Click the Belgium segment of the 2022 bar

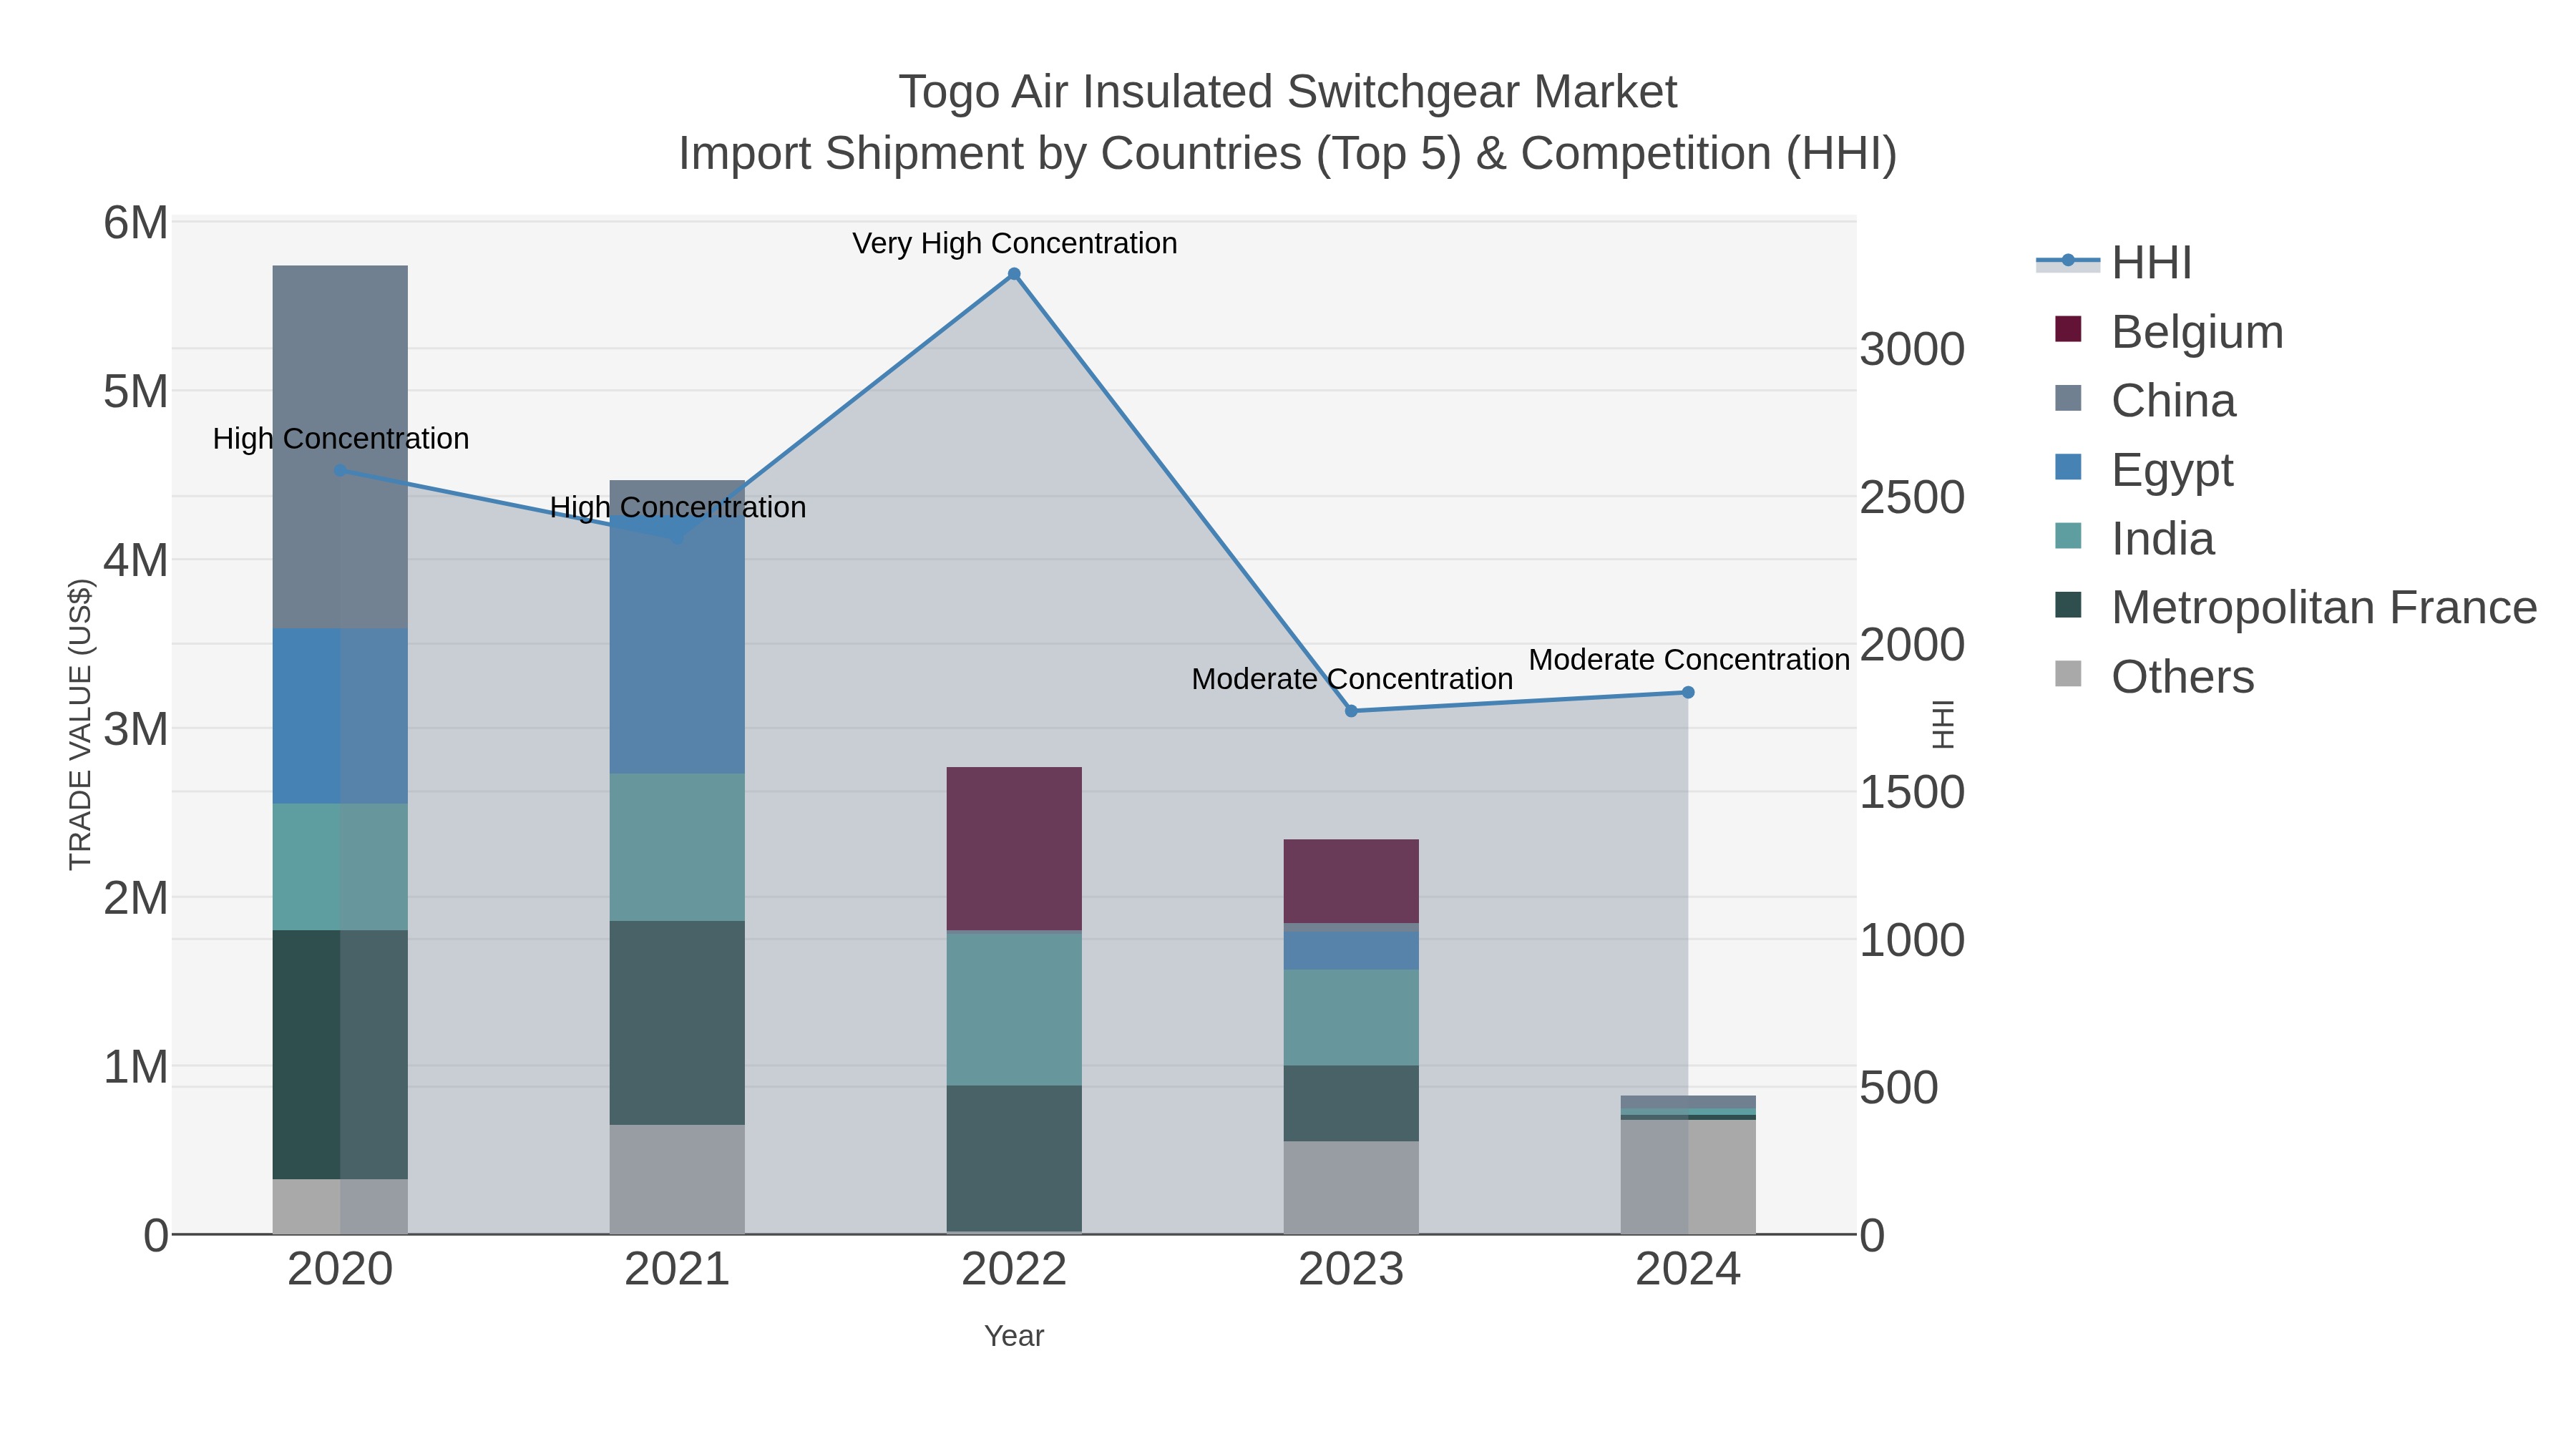(1014, 849)
